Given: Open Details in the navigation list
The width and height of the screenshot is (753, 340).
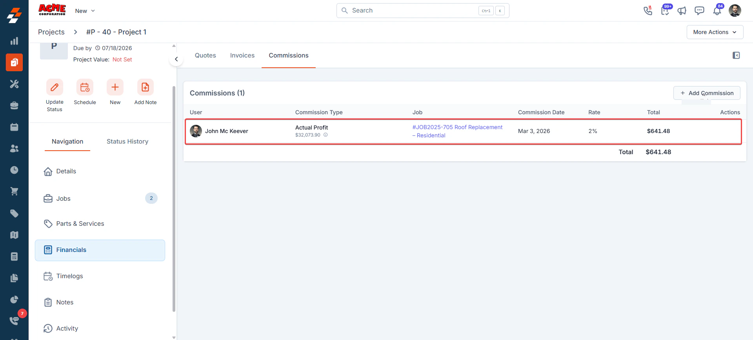Looking at the screenshot, I should tap(100, 171).
